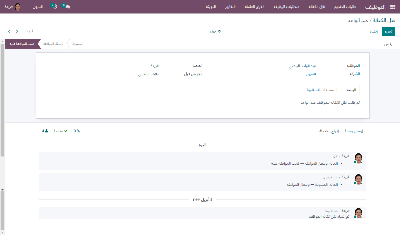Open فريدة user menu name

8,7
